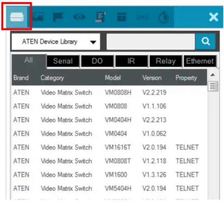Click version V1.3.126 cell
This screenshot has width=224, height=202.
(x=155, y=175)
